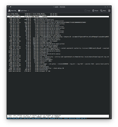Click the srt-logger --sh-syntax row

coord(58,64)
